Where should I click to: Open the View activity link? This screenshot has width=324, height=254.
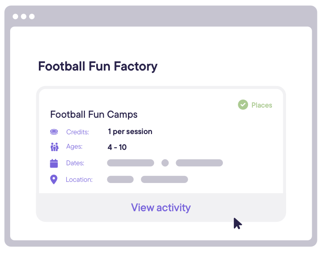click(x=161, y=208)
